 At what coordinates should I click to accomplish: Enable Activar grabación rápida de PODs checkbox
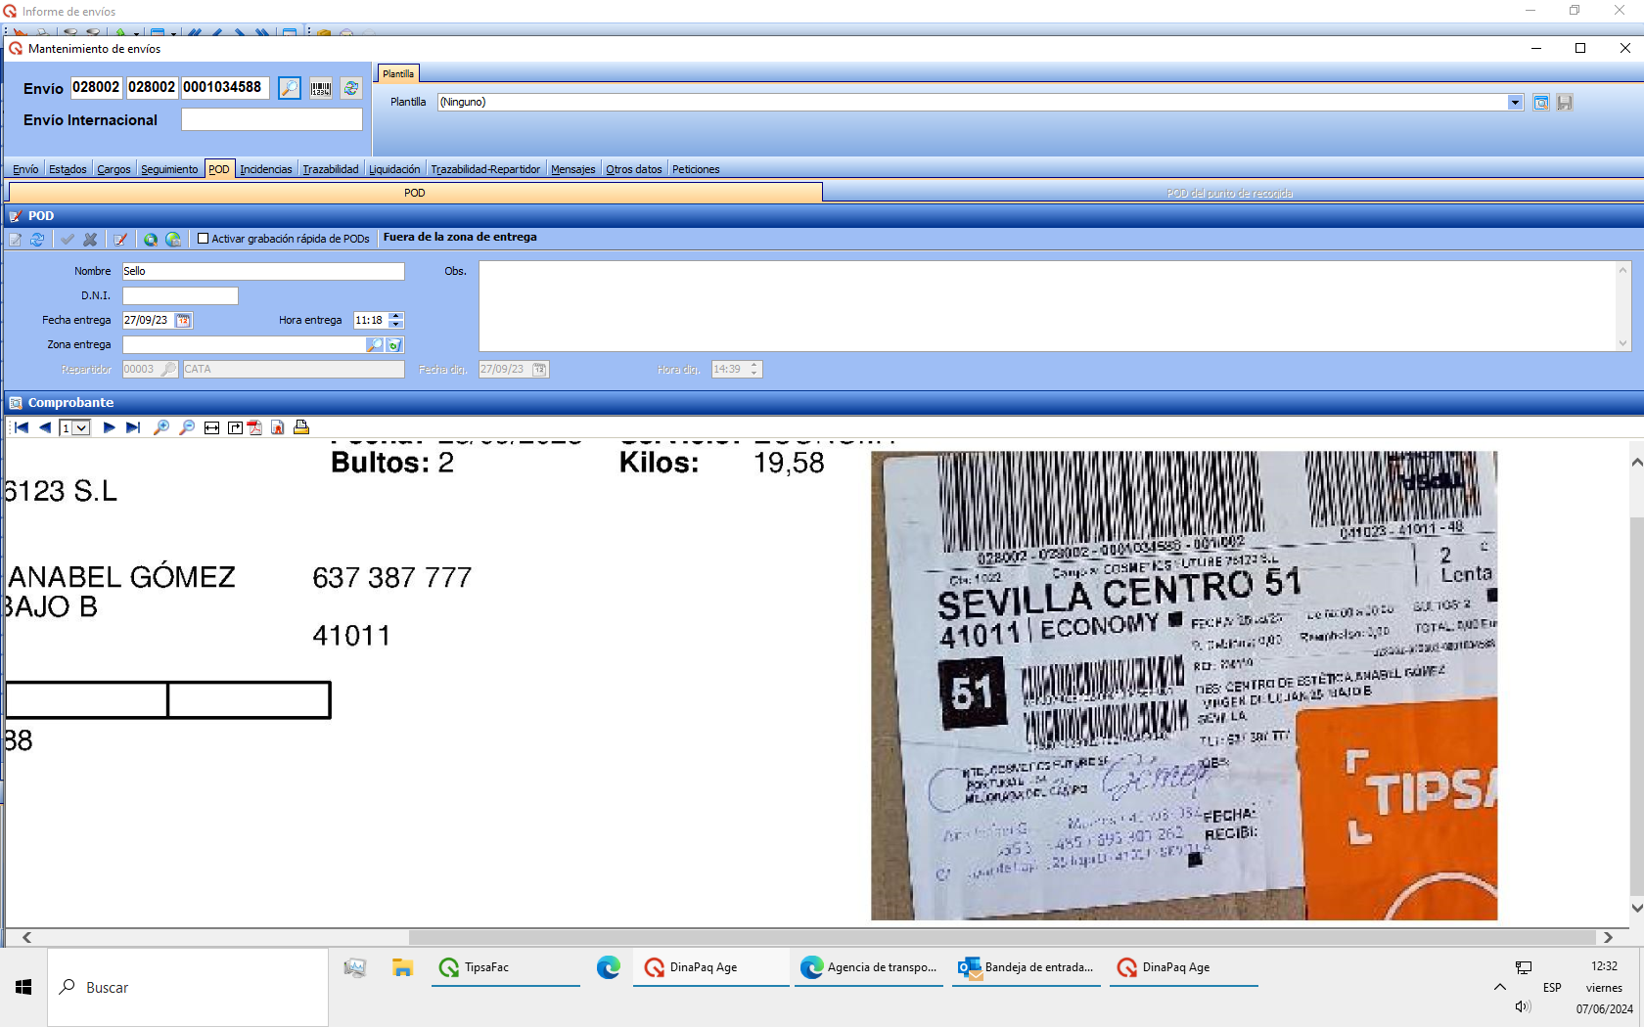click(204, 239)
